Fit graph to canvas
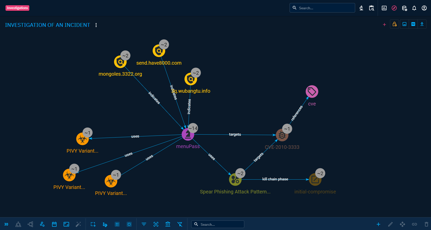The width and height of the screenshot is (431, 230). point(66,224)
